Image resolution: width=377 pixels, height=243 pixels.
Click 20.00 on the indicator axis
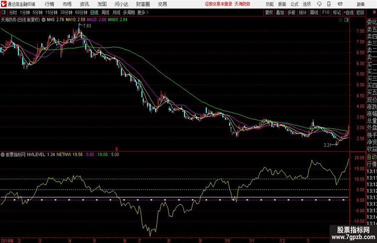coord(360,158)
